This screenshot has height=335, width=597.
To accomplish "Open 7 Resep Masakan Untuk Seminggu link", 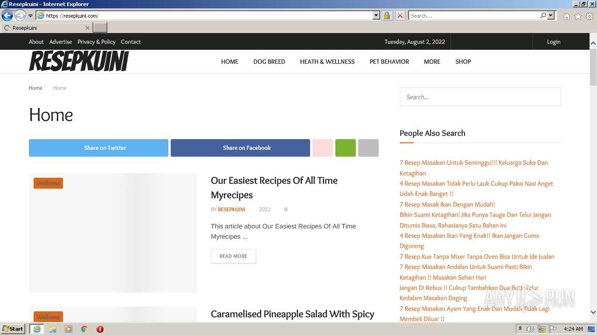I will 473,167.
